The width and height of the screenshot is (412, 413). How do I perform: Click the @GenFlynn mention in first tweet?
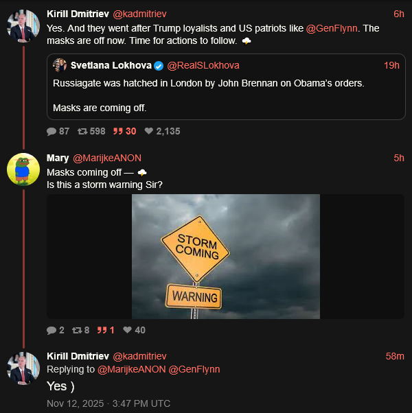(x=332, y=28)
